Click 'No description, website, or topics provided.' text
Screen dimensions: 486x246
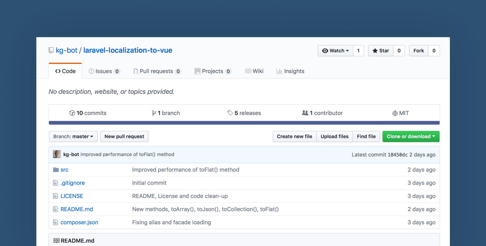click(x=111, y=92)
